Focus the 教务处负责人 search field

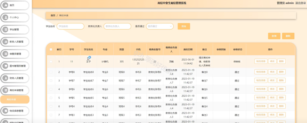click(117, 26)
